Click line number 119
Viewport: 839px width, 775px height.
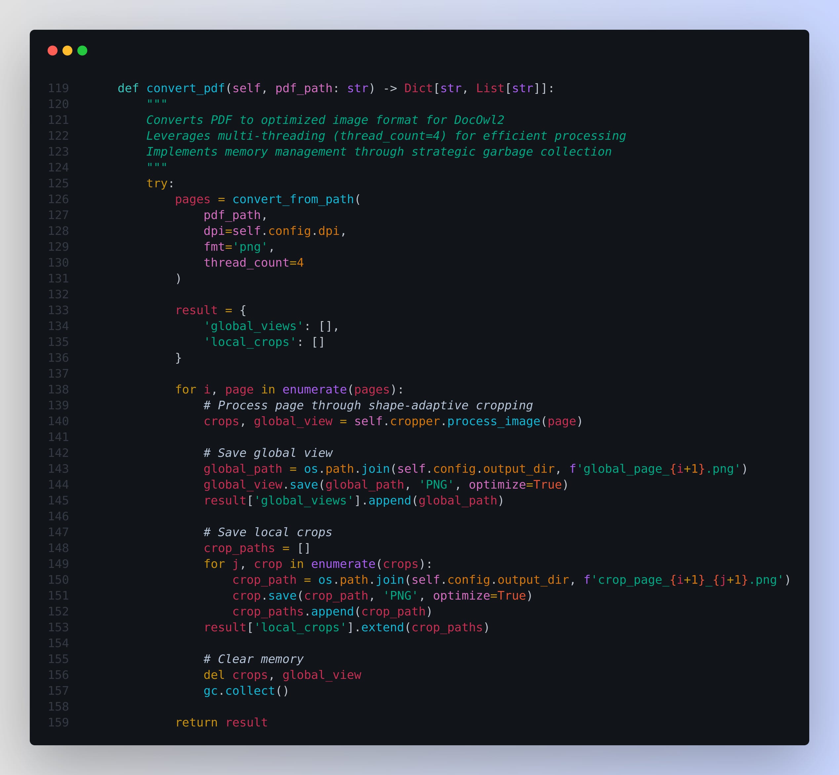click(58, 88)
